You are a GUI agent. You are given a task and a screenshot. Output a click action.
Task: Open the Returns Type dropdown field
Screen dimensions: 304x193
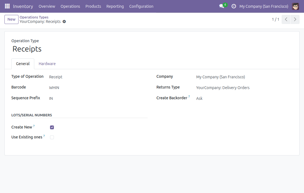[x=244, y=88]
